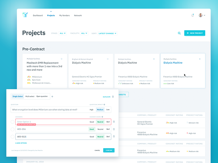Switch to the Multi select tab

click(x=30, y=96)
